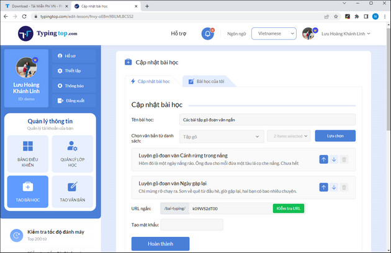Move Ngày gặp lại lesson up
Screen dimensions: 391x253
(x=323, y=186)
